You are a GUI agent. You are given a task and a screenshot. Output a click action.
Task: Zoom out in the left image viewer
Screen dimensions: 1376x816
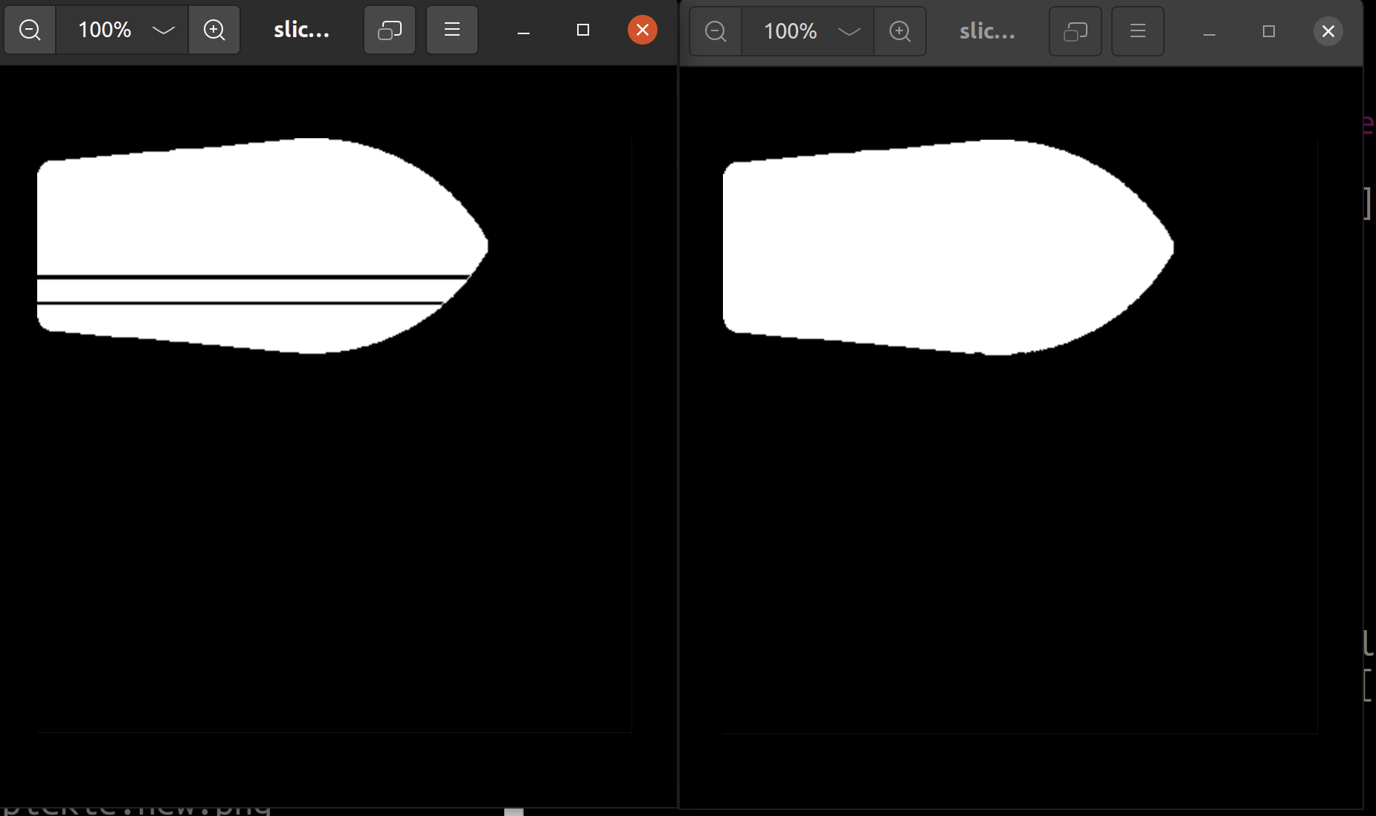pyautogui.click(x=30, y=30)
